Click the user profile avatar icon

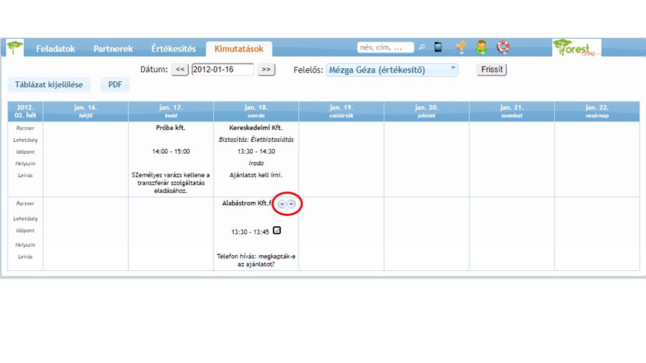481,47
